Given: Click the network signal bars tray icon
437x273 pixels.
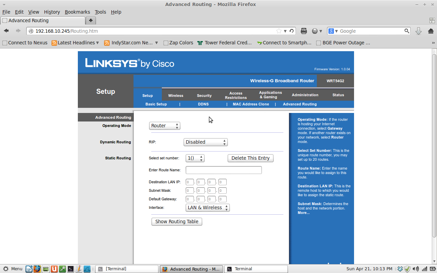Looking at the screenshot, I should [424, 269].
